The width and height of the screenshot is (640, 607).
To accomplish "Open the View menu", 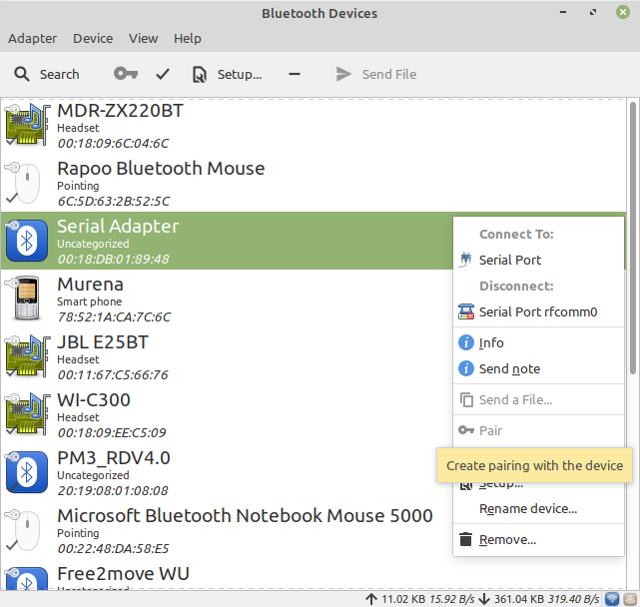I will coord(143,38).
